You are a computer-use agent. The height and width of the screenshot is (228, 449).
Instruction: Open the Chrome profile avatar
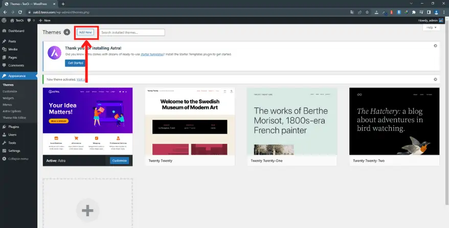(436, 12)
